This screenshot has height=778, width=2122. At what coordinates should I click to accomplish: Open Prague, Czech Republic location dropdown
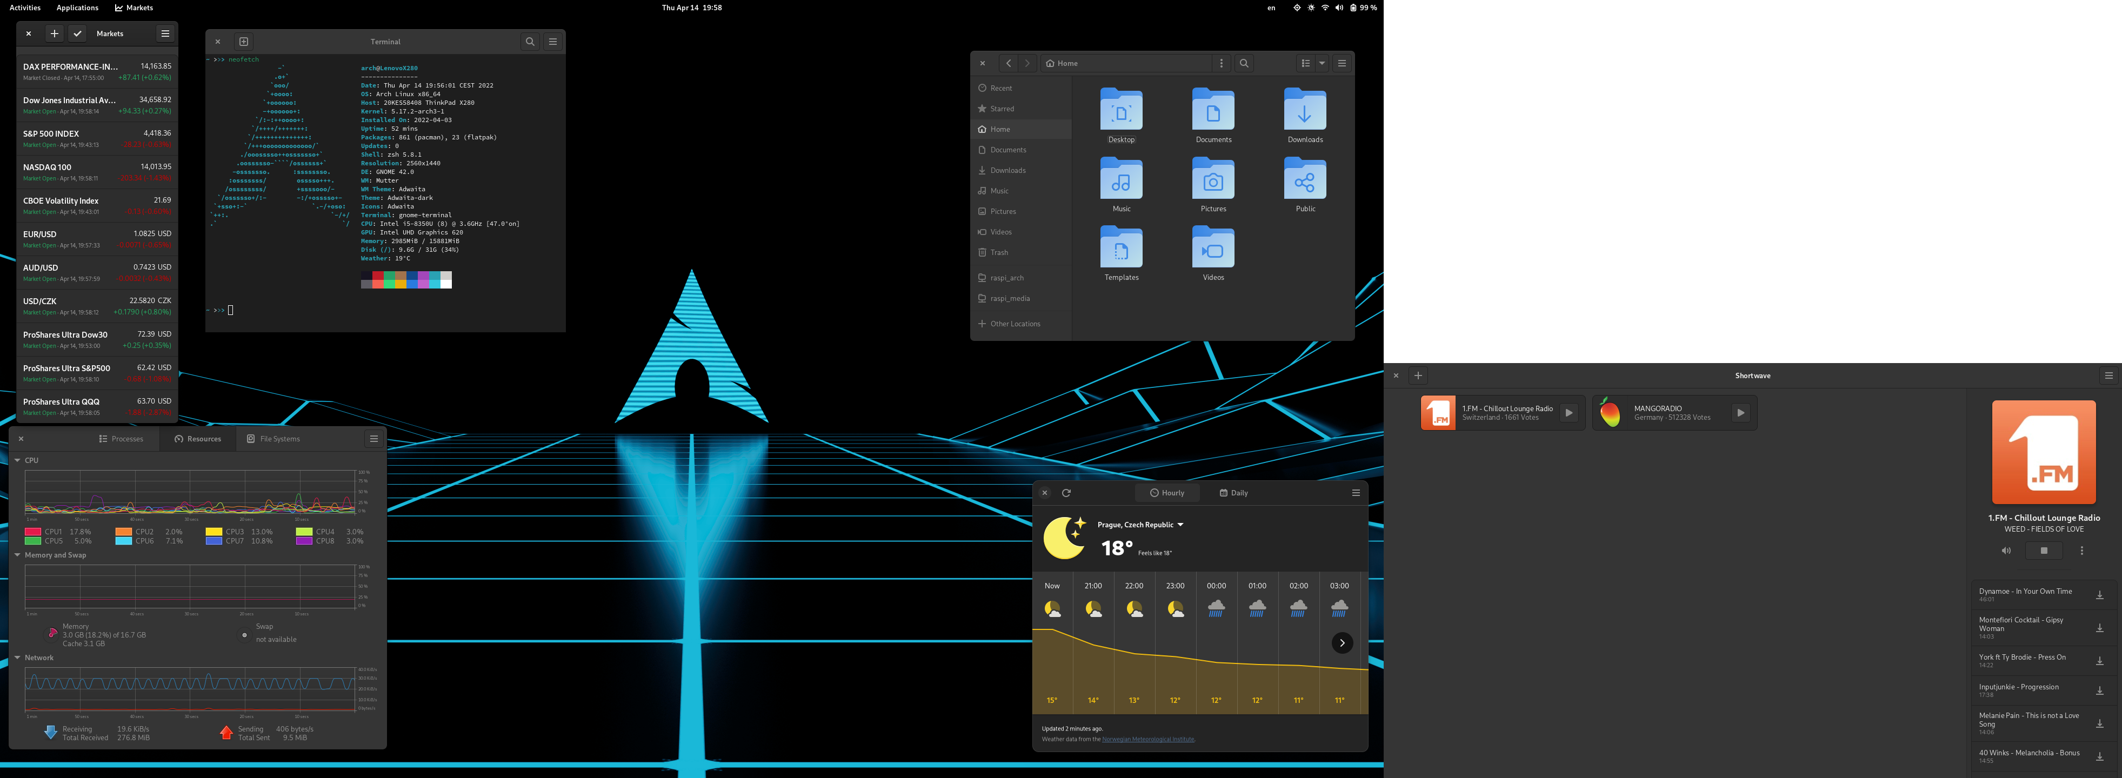click(1141, 525)
